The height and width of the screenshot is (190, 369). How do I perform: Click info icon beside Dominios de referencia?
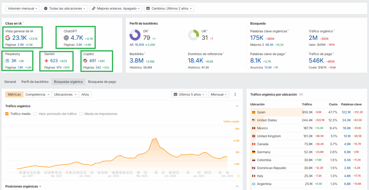click(x=223, y=53)
